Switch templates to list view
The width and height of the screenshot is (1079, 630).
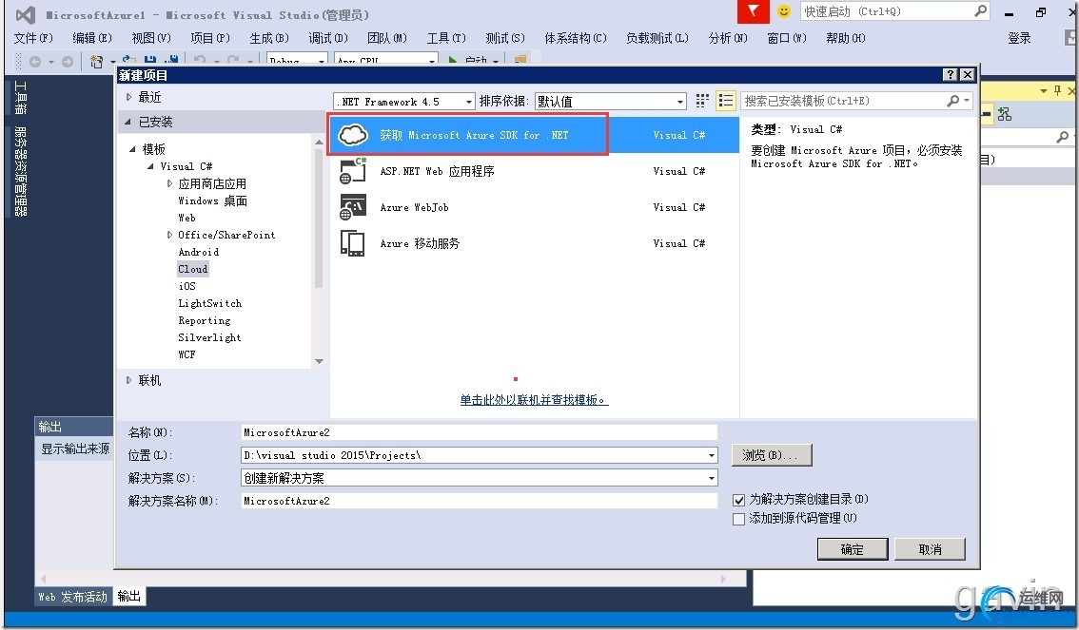(725, 101)
